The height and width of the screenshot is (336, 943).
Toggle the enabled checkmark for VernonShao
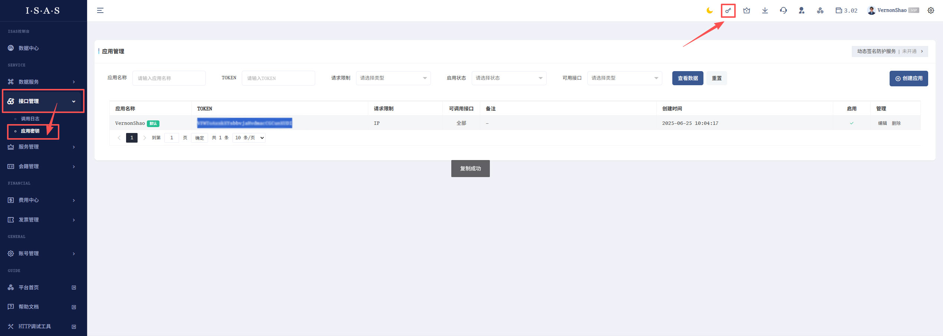tap(851, 123)
